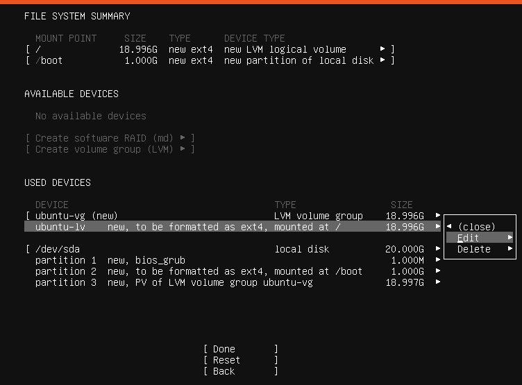Select the /dev/sda device row
Screen dimensions: 522x385
(x=233, y=249)
